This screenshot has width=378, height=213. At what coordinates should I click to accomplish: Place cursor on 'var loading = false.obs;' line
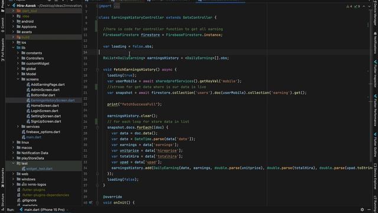(x=128, y=46)
